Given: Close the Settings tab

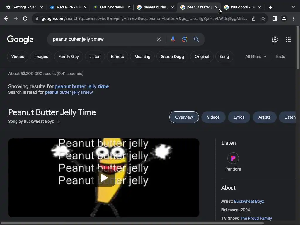Looking at the screenshot, I should point(42,7).
